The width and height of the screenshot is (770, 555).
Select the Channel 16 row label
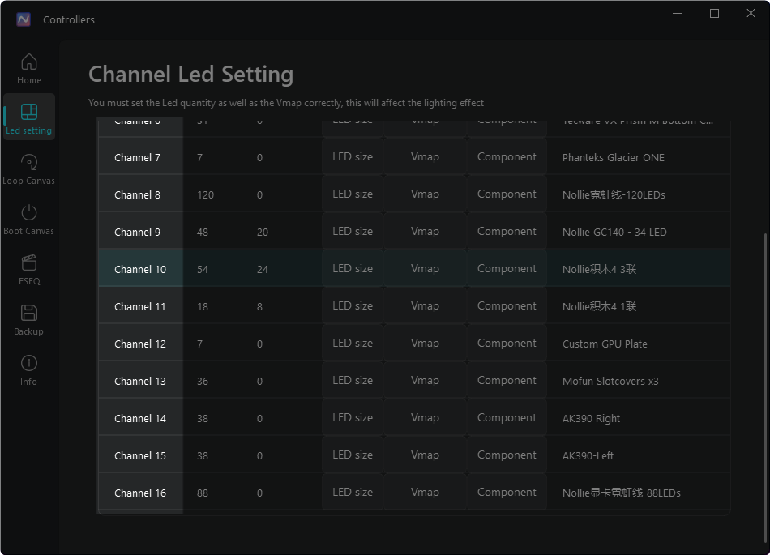140,492
